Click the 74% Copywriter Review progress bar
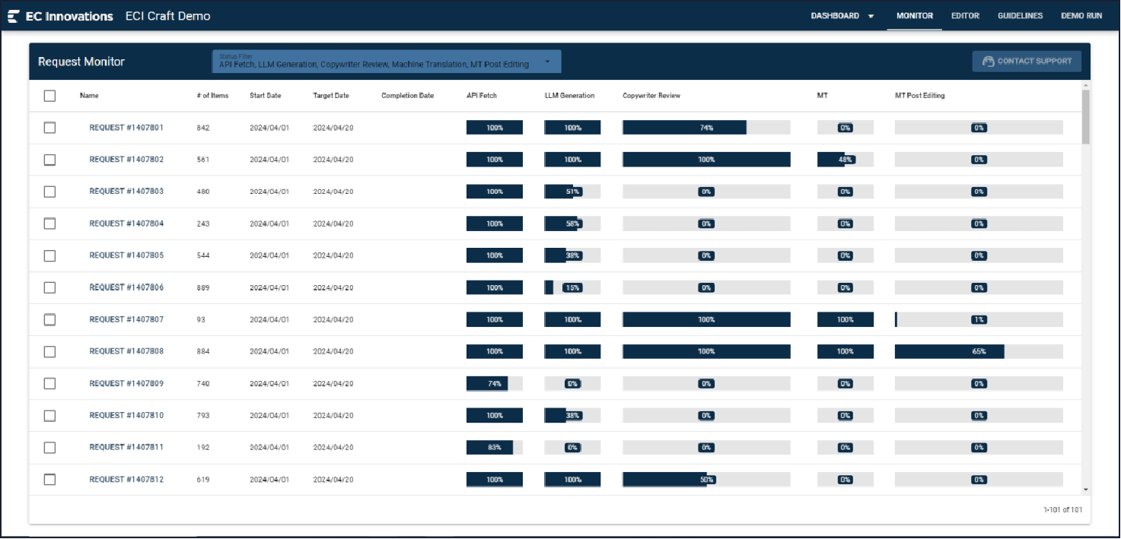Viewport: 1121px width, 539px height. [705, 128]
